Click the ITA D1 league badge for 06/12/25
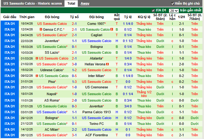Image resolution: width=204 pixels, height=139 pixels. [x=10, y=135]
